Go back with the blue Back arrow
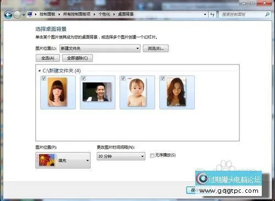275x201 pixels. coord(8,14)
